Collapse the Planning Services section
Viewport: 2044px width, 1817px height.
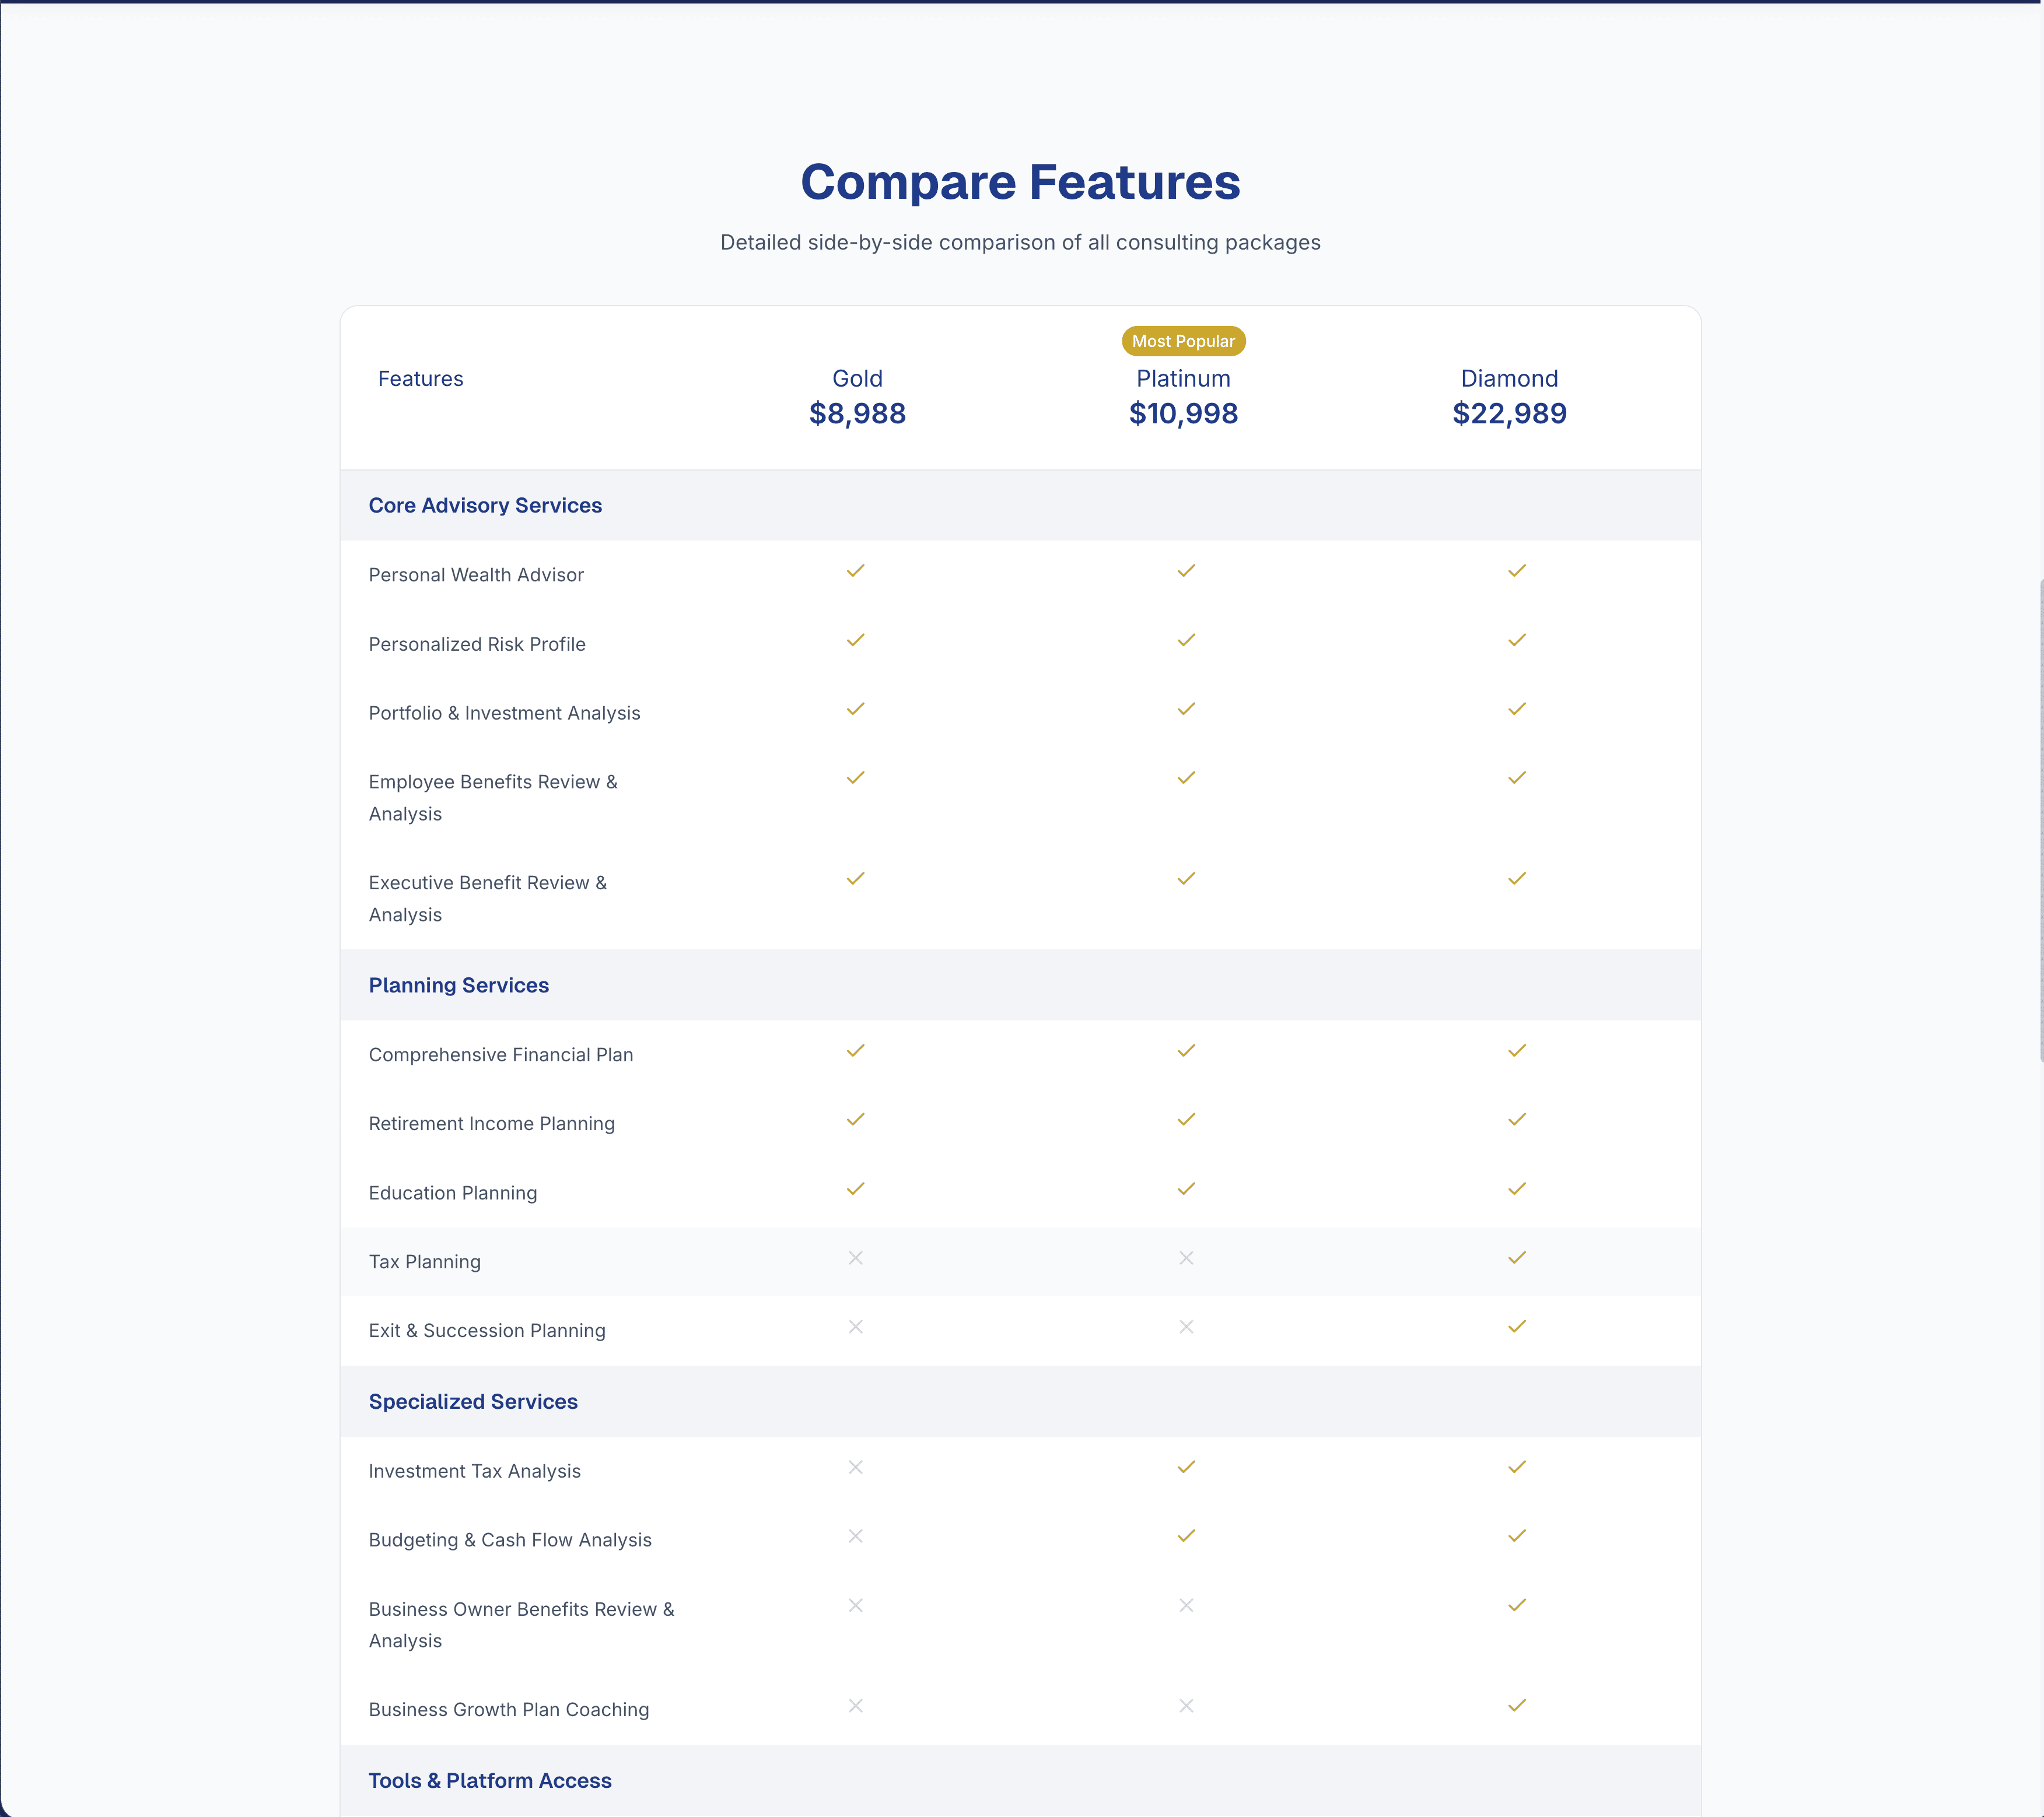(458, 985)
